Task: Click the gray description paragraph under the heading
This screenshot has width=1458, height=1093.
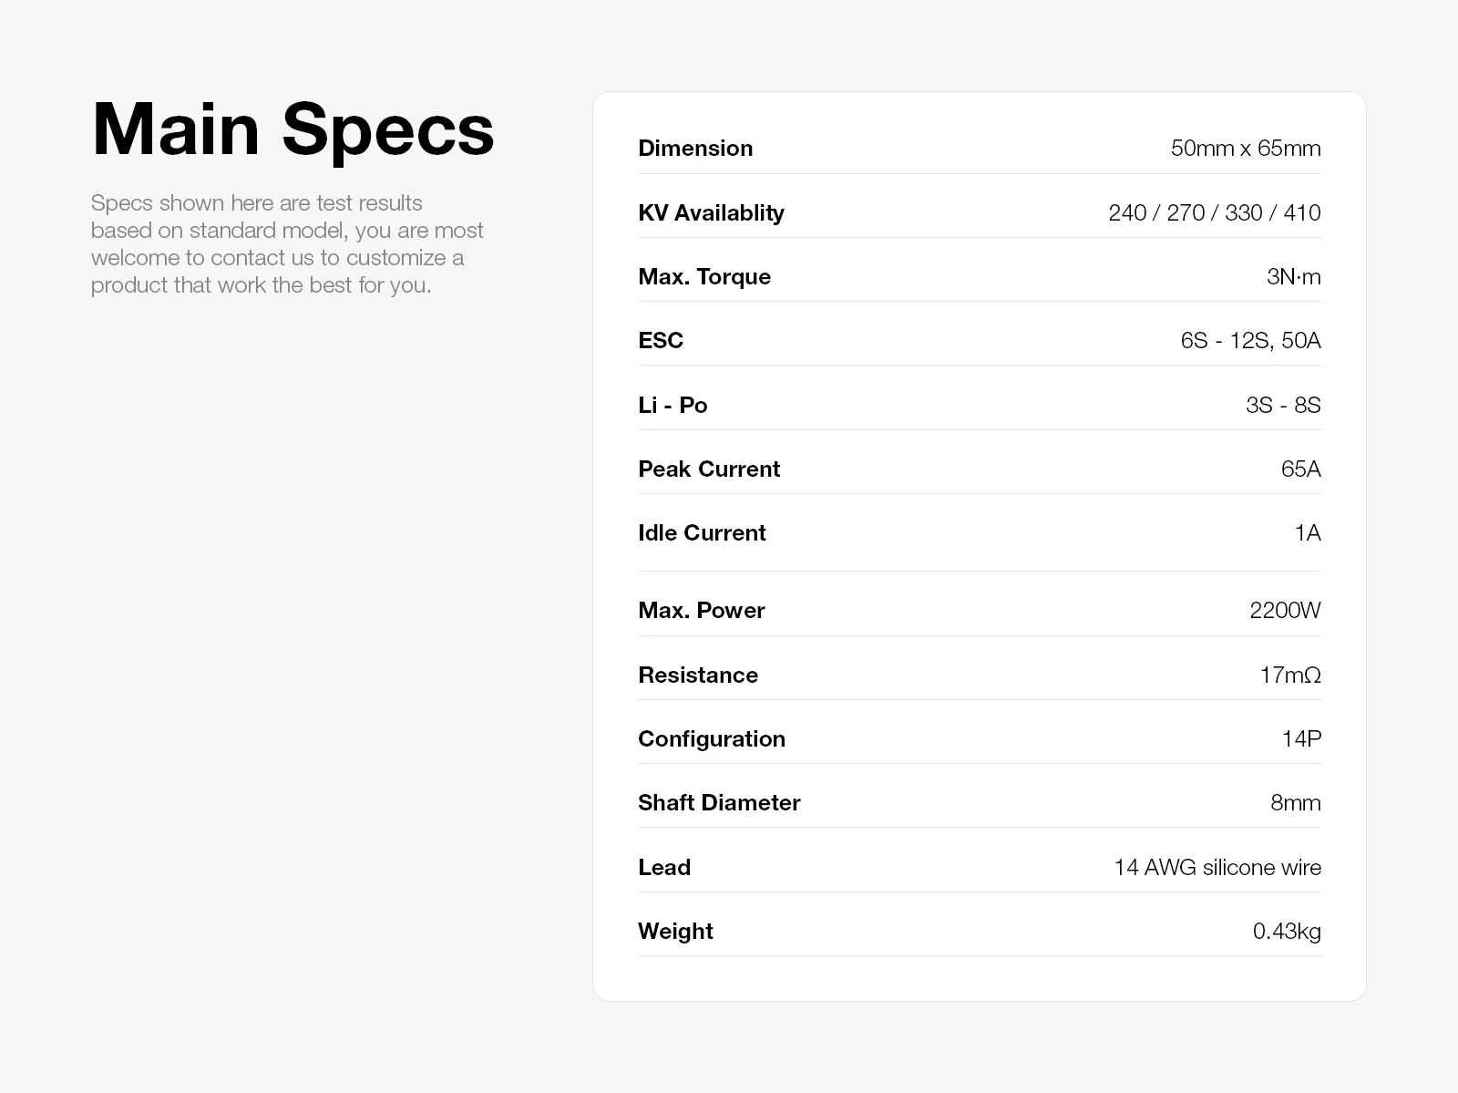Action: 287,243
